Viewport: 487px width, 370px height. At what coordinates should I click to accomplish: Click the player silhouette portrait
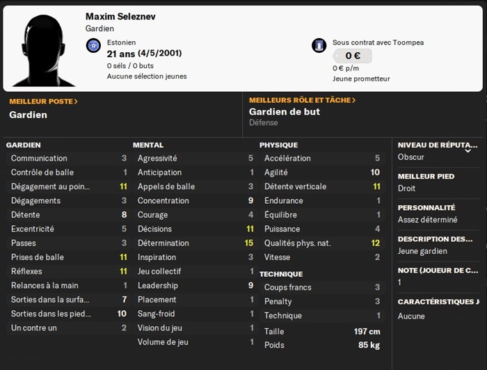click(43, 51)
